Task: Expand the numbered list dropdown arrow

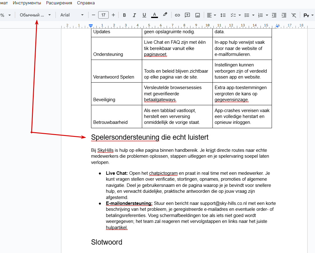Action: pyautogui.click(x=267, y=15)
